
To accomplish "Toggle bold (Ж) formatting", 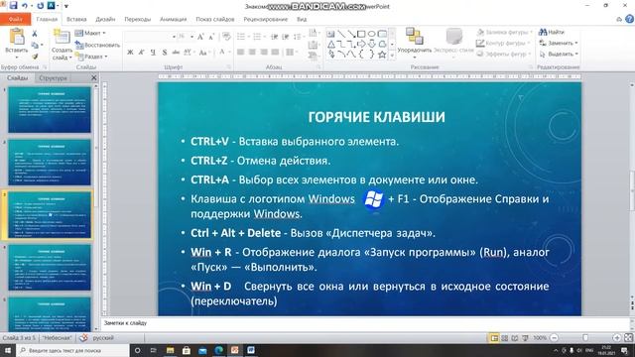I will point(130,53).
